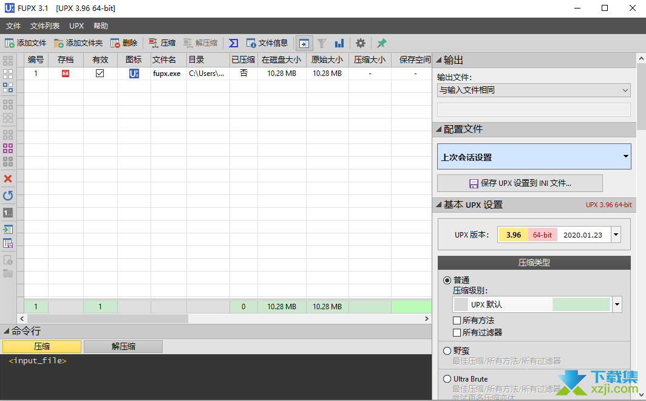
Task: Click 保存 UPX 设置到 INI 文件 button
Action: [x=520, y=183]
